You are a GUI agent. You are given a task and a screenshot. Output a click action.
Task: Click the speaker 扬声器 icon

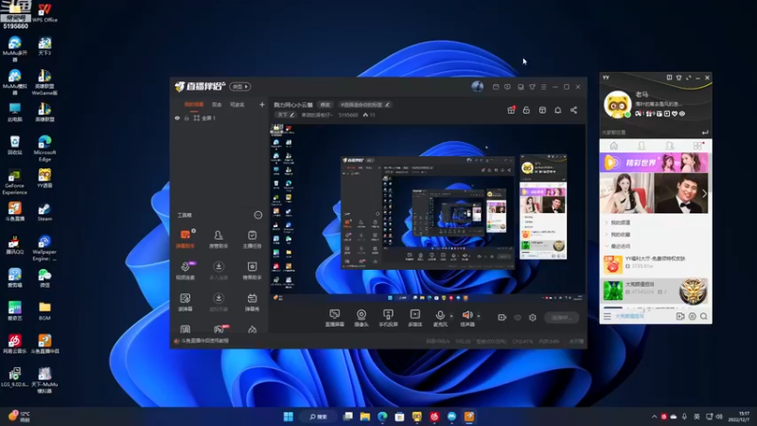467,315
